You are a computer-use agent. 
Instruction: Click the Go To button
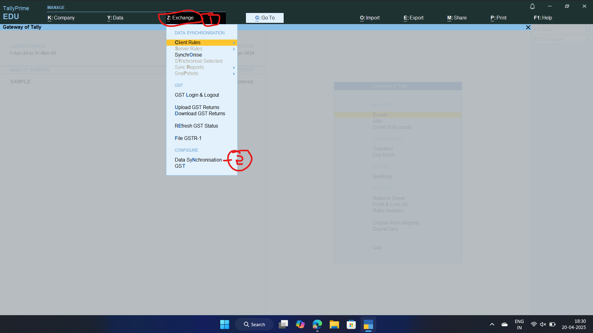point(264,18)
